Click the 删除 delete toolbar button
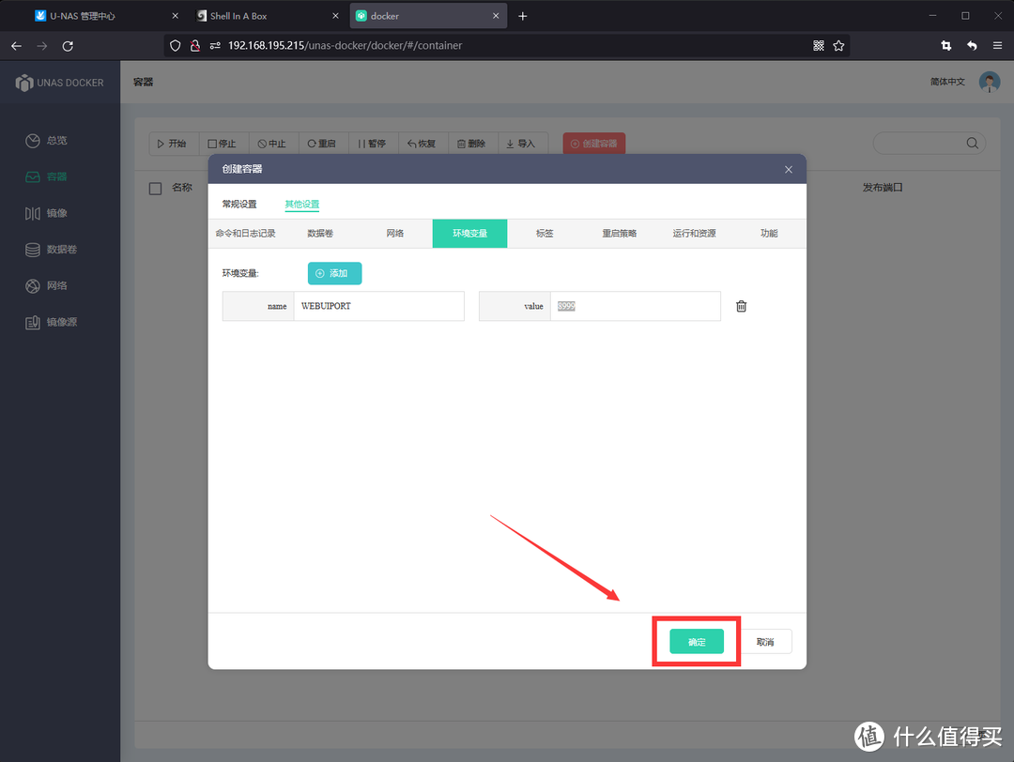 pos(472,144)
